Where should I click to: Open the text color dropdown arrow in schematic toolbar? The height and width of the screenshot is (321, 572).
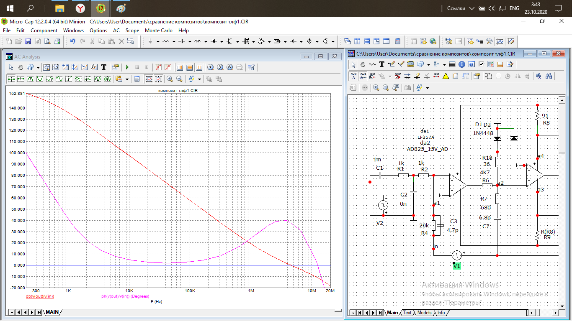[x=427, y=88]
